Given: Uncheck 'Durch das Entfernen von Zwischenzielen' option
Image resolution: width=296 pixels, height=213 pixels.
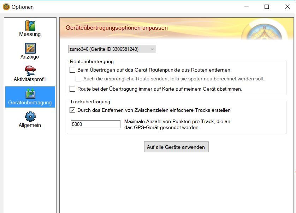Looking at the screenshot, I should coord(72,110).
